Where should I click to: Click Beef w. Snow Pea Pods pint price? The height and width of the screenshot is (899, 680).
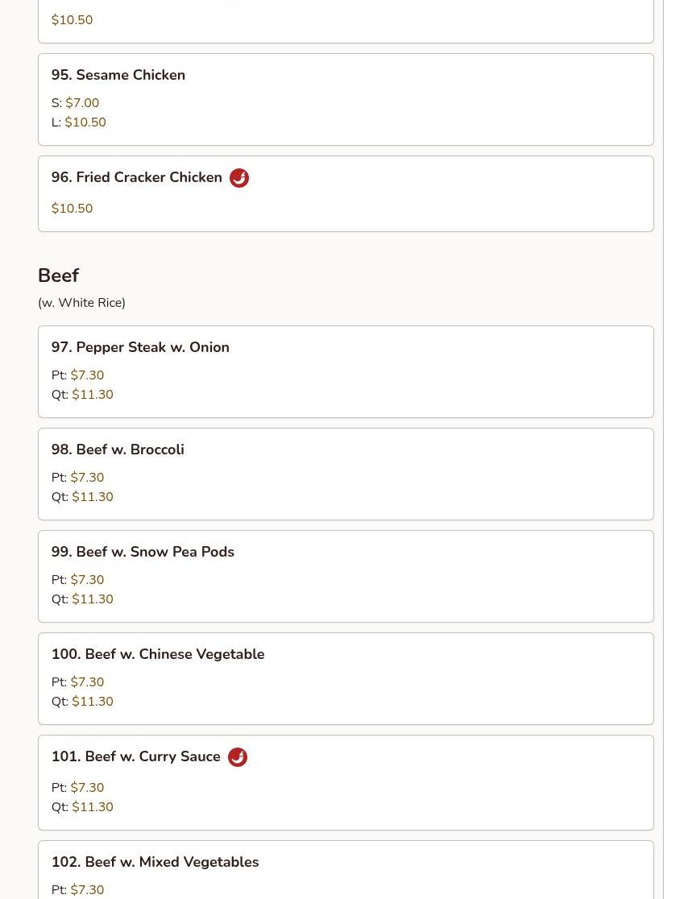pos(87,580)
